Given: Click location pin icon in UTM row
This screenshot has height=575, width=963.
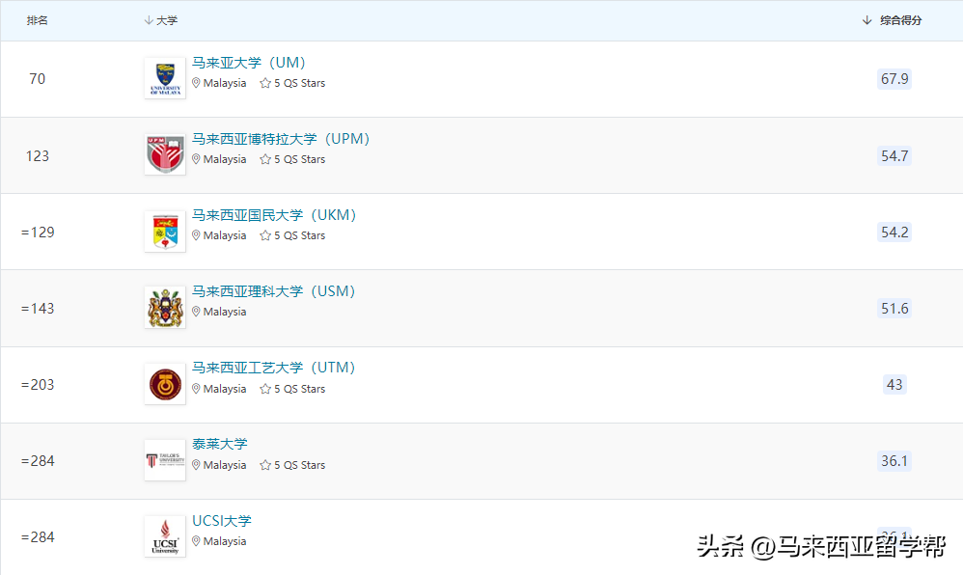Looking at the screenshot, I should (x=196, y=389).
